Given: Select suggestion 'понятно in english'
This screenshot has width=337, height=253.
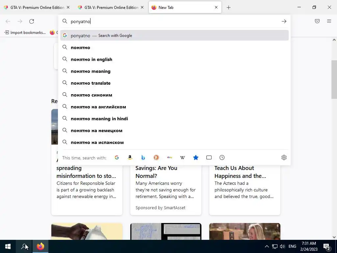Looking at the screenshot, I should coord(174,59).
